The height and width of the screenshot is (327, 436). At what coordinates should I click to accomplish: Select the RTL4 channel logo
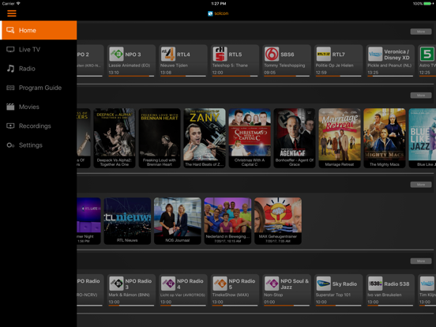(x=168, y=54)
